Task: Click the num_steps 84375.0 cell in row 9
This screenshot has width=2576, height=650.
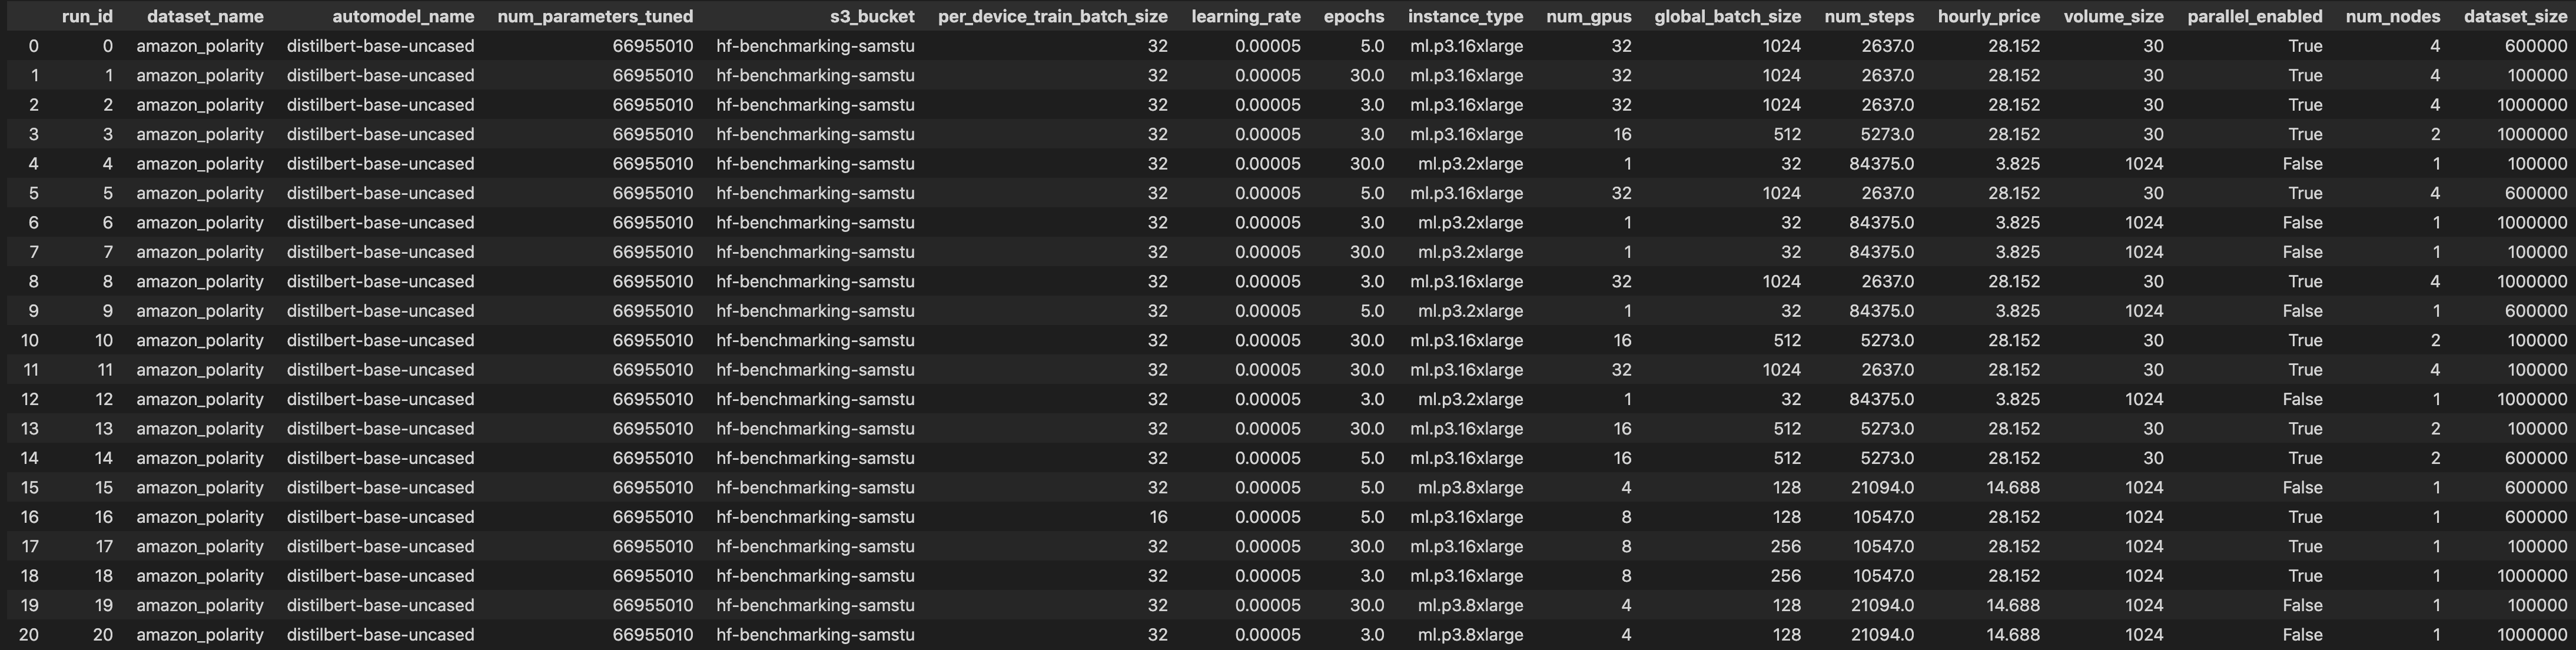Action: (1882, 311)
